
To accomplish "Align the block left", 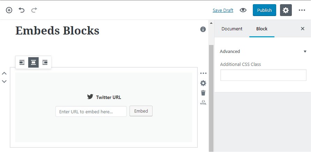I will click(x=22, y=62).
